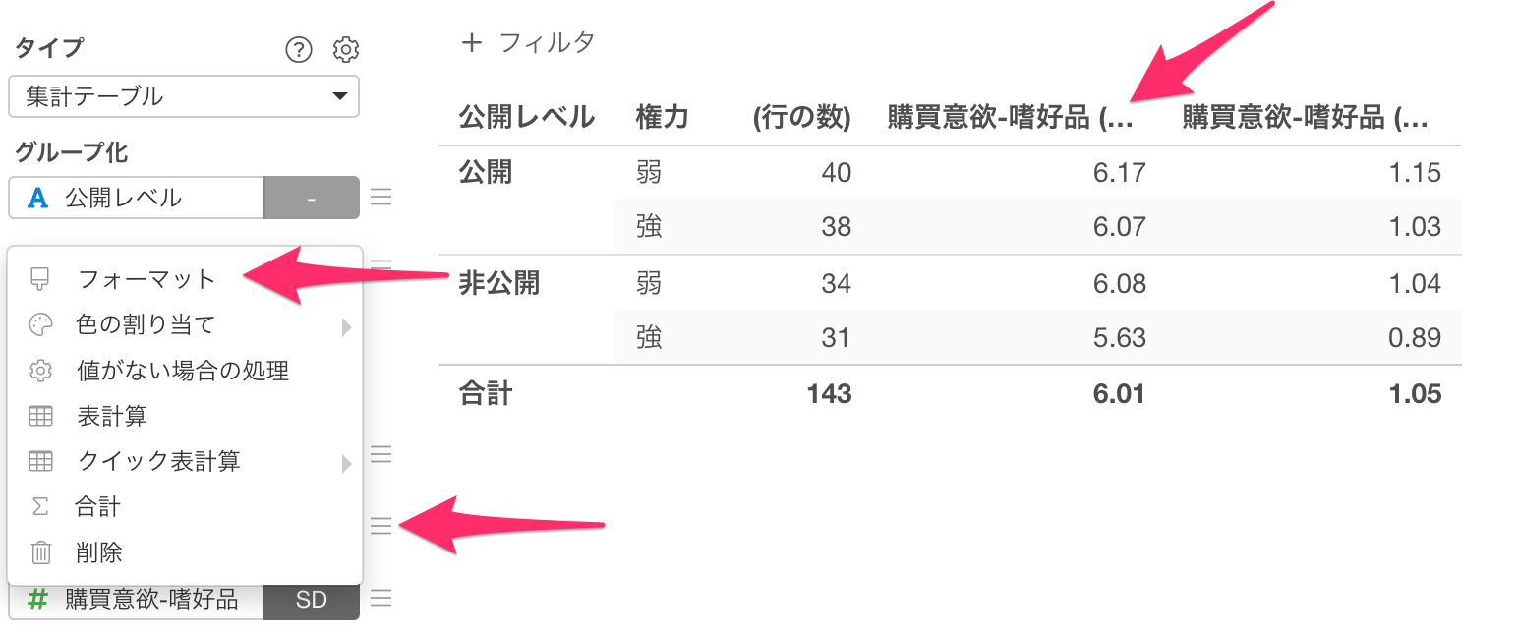The height and width of the screenshot is (639, 1518).
Task: Toggle the gray - aggregation badge on 公開レベル
Action: point(311,197)
